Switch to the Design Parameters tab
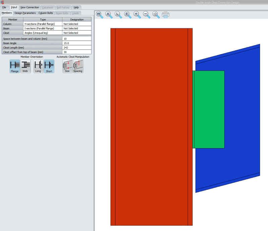Viewport: 268px width, 231px height. (x=25, y=13)
